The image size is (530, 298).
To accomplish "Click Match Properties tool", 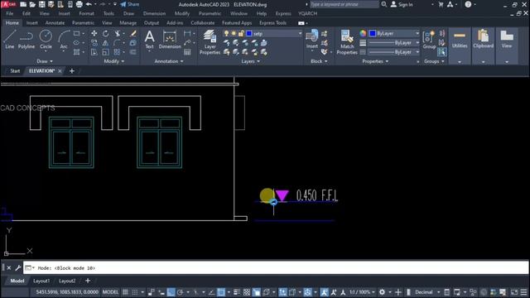I will tap(347, 42).
